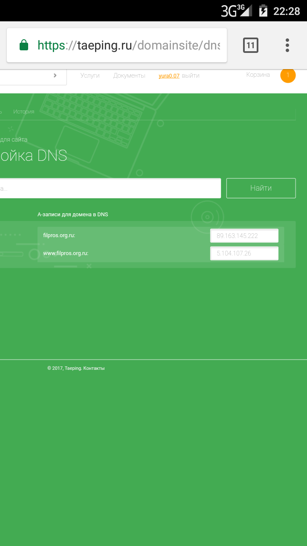Switch to the История tab
Viewport: 307px width, 546px height.
23,112
